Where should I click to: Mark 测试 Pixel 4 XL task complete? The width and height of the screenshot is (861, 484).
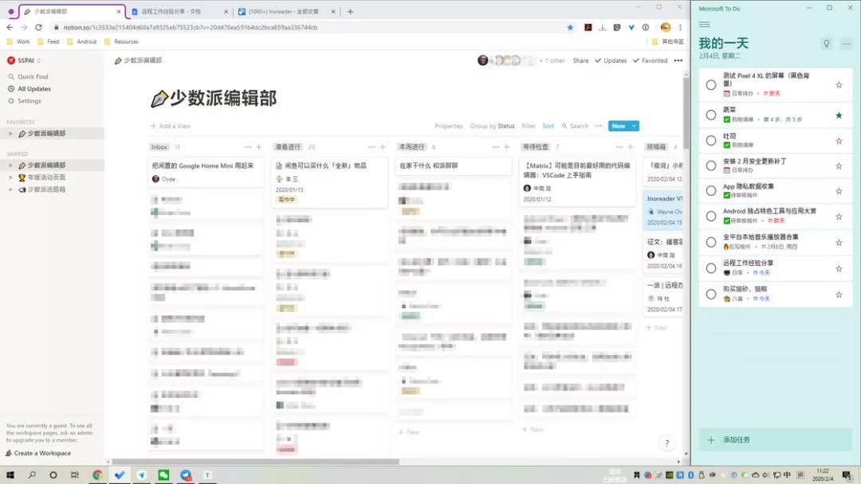click(x=710, y=85)
